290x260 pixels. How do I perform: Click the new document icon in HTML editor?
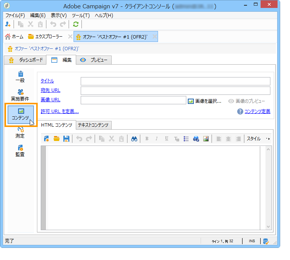(47, 139)
